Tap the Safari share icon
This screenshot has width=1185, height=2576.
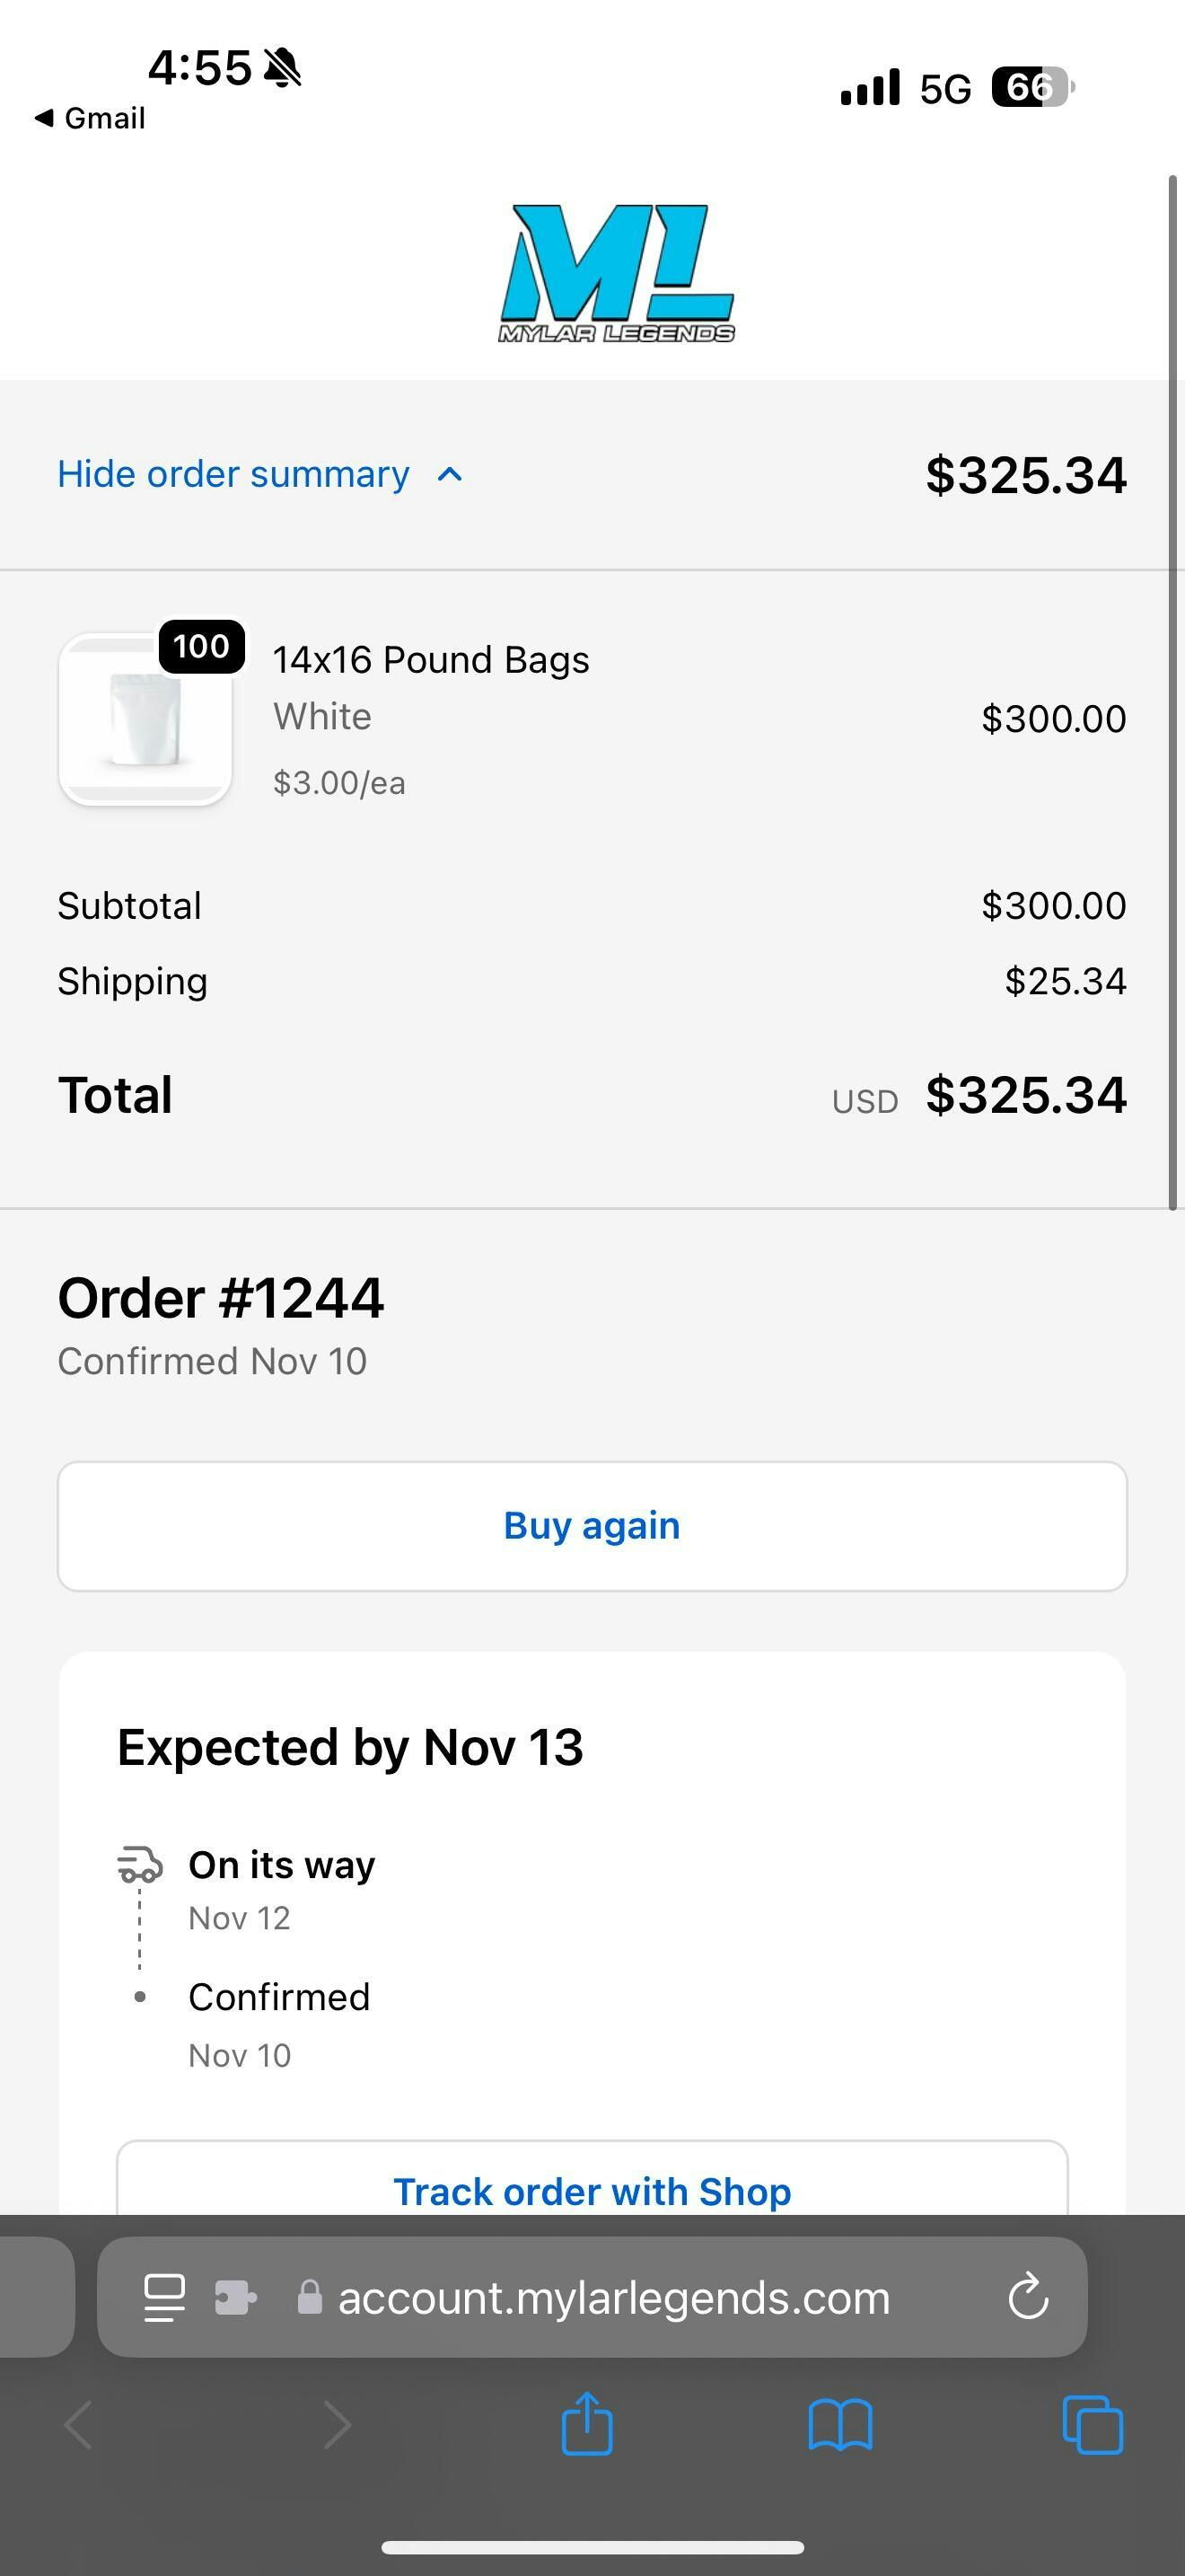[x=586, y=2424]
